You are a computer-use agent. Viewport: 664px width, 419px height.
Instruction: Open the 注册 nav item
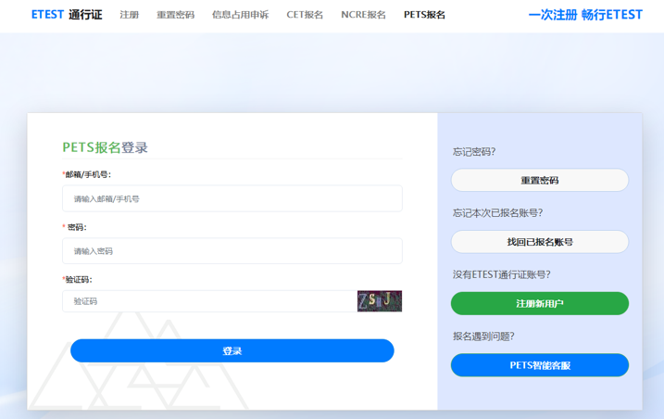[x=129, y=15]
